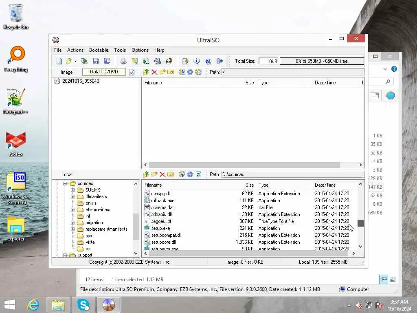
Task: Sort local file list by Date/Time column
Action: pyautogui.click(x=325, y=185)
